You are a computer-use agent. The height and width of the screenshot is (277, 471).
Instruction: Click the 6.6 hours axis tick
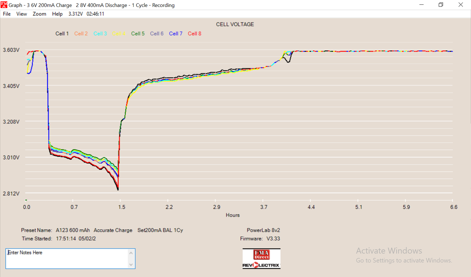(454, 207)
